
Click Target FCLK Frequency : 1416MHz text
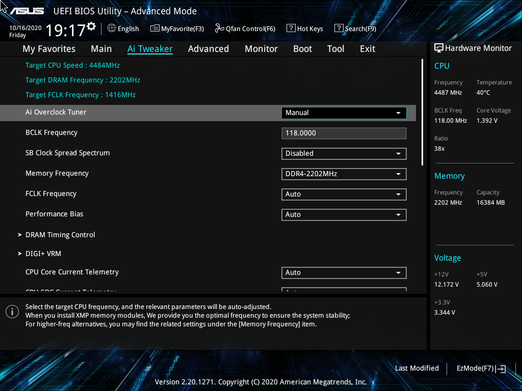81,95
